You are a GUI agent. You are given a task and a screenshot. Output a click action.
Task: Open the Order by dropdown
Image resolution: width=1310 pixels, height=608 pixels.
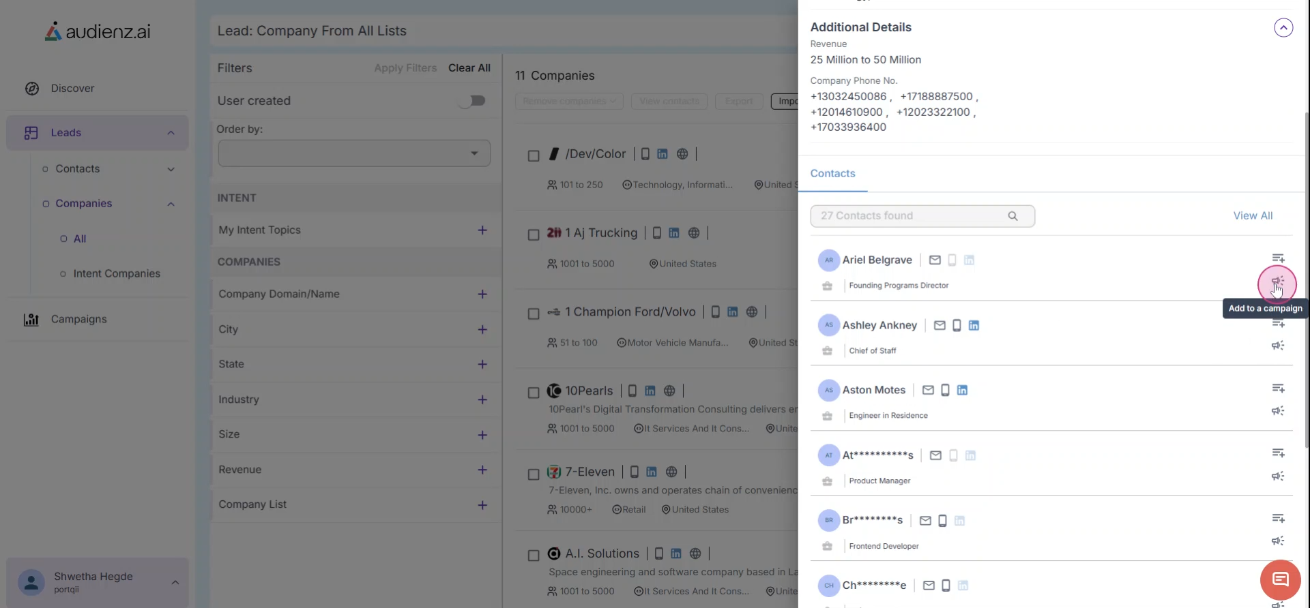(x=354, y=153)
